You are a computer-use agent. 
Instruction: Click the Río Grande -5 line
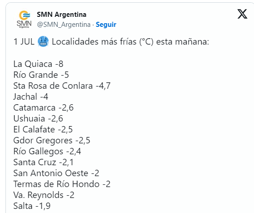click(41, 75)
